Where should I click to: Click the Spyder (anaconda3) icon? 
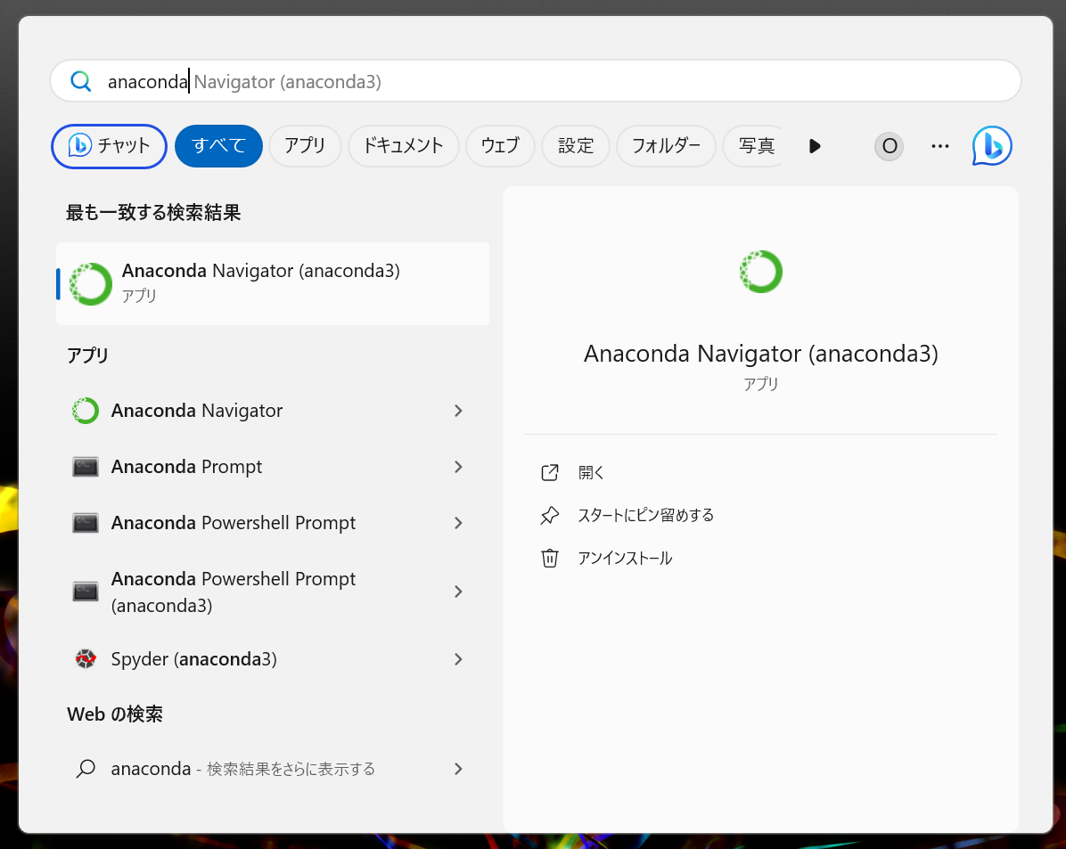point(85,659)
